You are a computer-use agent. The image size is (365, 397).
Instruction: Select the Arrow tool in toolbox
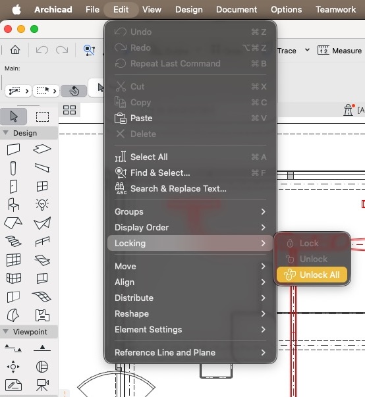pyautogui.click(x=14, y=117)
